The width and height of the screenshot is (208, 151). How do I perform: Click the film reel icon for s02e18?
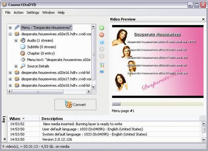pyautogui.click(x=17, y=85)
